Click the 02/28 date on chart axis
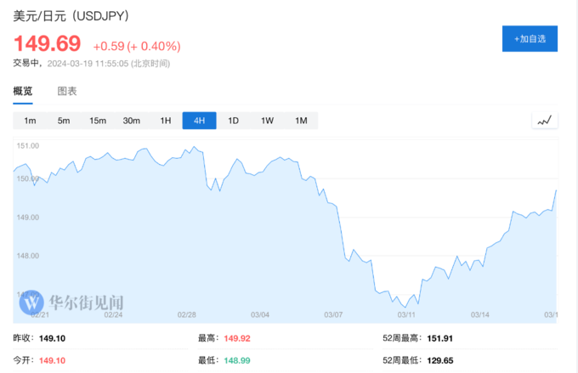This screenshot has width=578, height=373. (186, 314)
